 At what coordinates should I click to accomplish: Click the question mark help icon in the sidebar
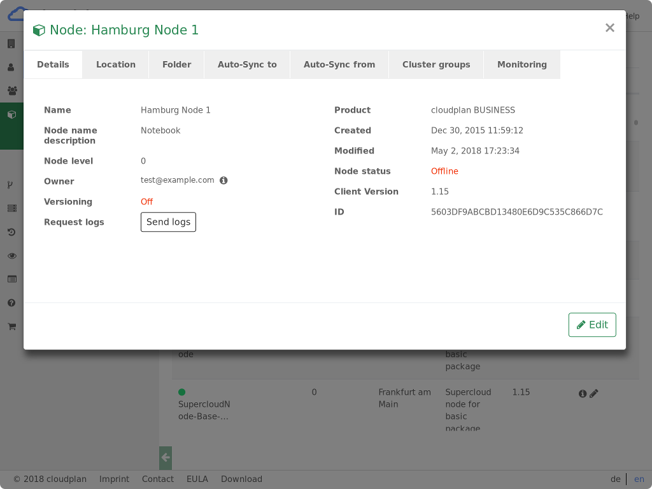(x=11, y=303)
